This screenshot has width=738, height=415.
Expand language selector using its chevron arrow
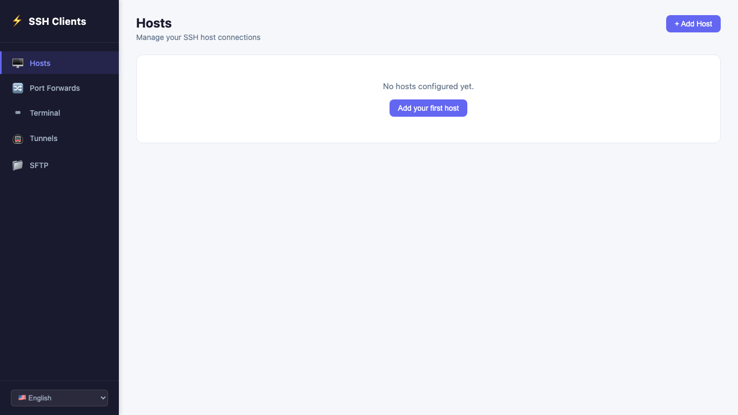pyautogui.click(x=103, y=398)
